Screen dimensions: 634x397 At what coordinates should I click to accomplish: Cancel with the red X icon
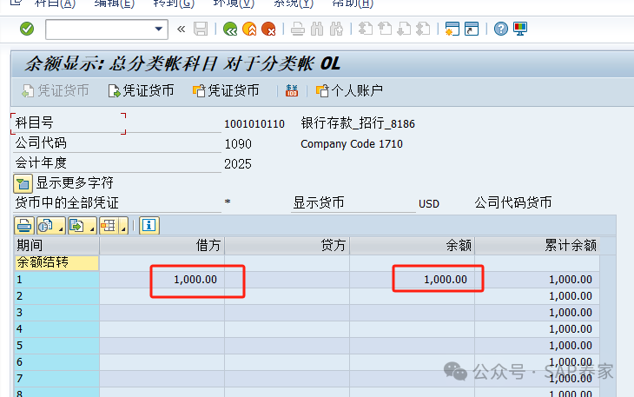(268, 30)
